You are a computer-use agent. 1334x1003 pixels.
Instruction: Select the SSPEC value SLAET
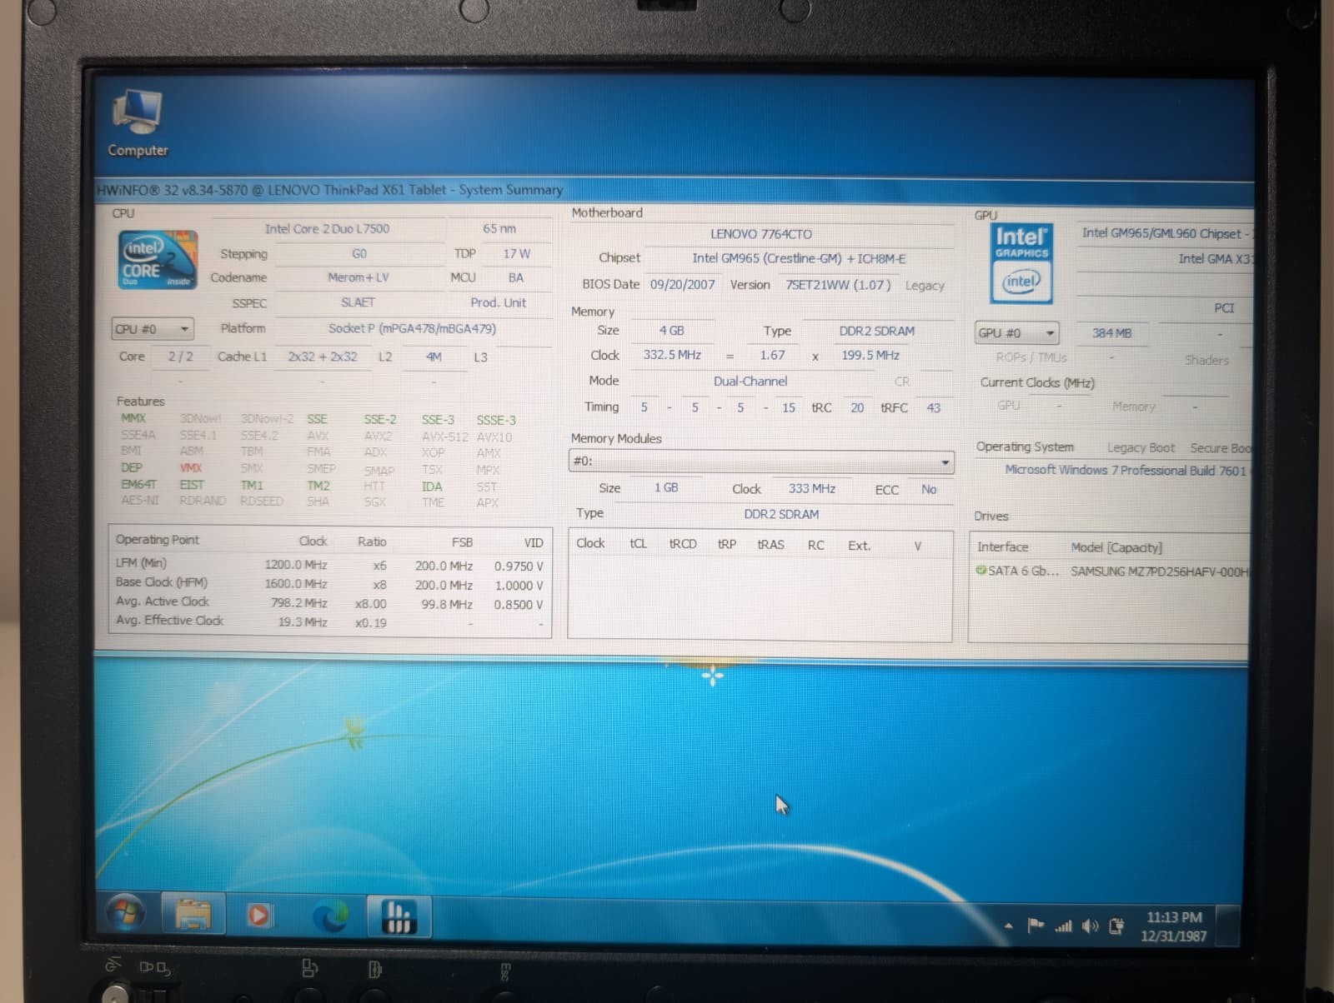[359, 302]
